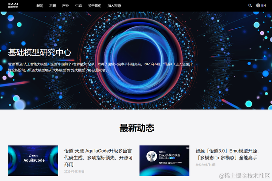Open the search magnifier icon
The width and height of the screenshot is (272, 181).
tap(250, 5)
